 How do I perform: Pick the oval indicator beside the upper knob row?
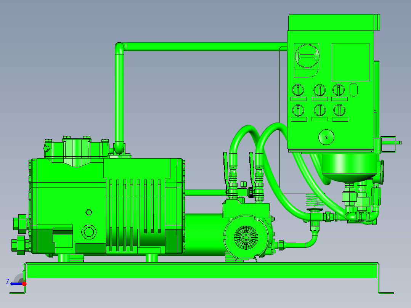[353, 90]
